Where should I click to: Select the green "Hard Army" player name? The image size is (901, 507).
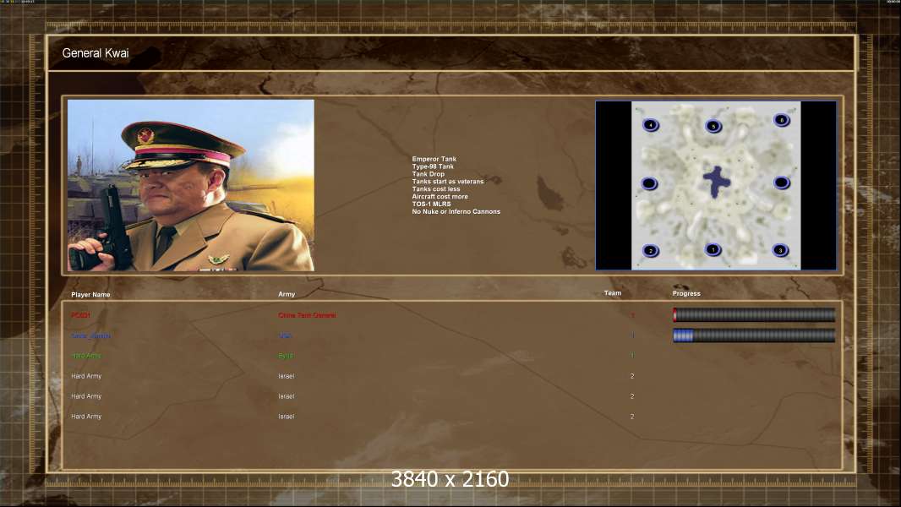(x=86, y=356)
